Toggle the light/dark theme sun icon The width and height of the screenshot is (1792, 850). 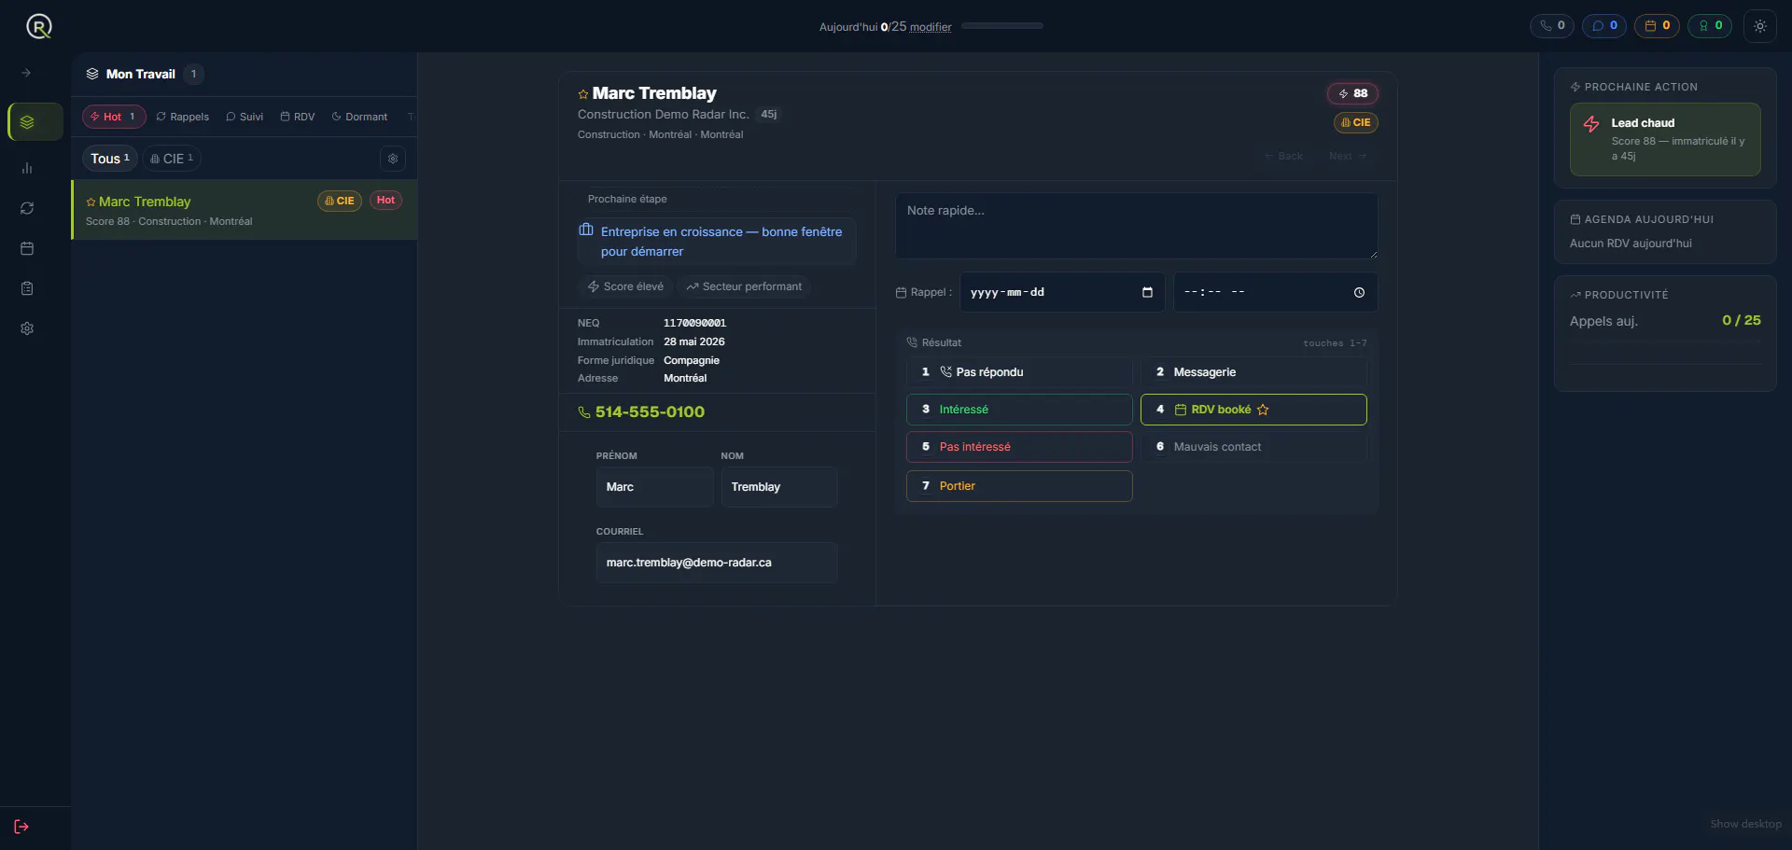pyautogui.click(x=1760, y=26)
